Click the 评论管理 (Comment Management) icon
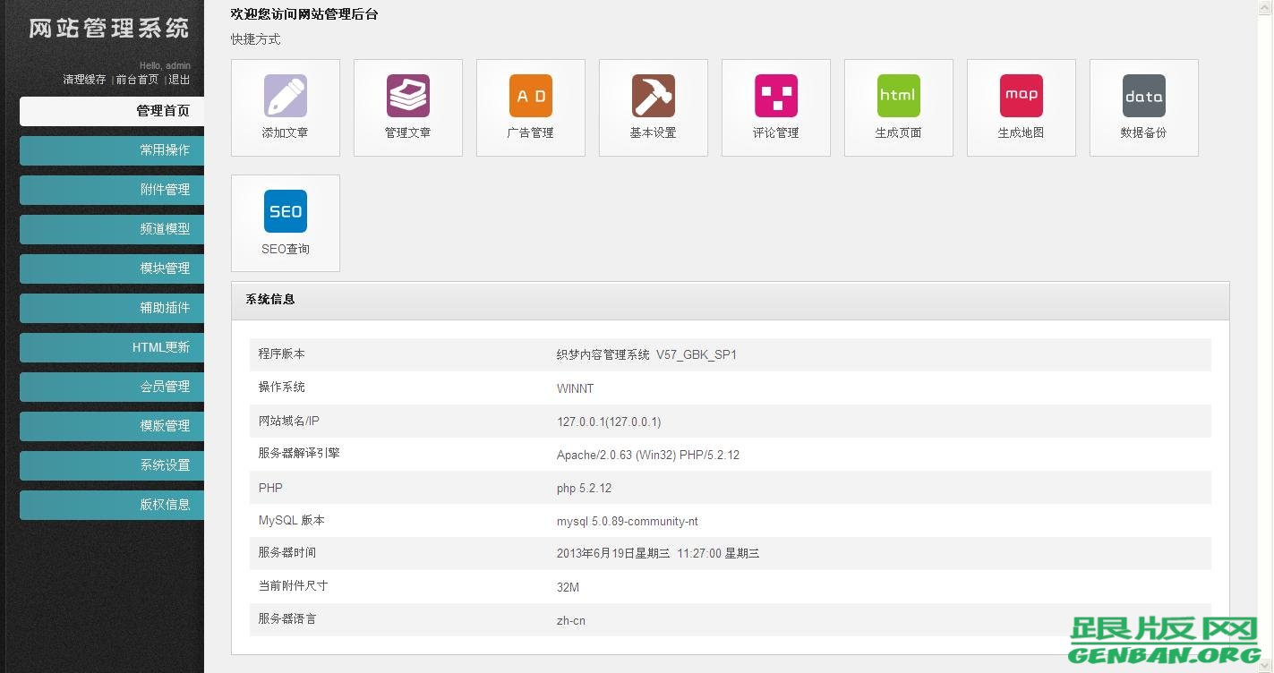 (775, 107)
